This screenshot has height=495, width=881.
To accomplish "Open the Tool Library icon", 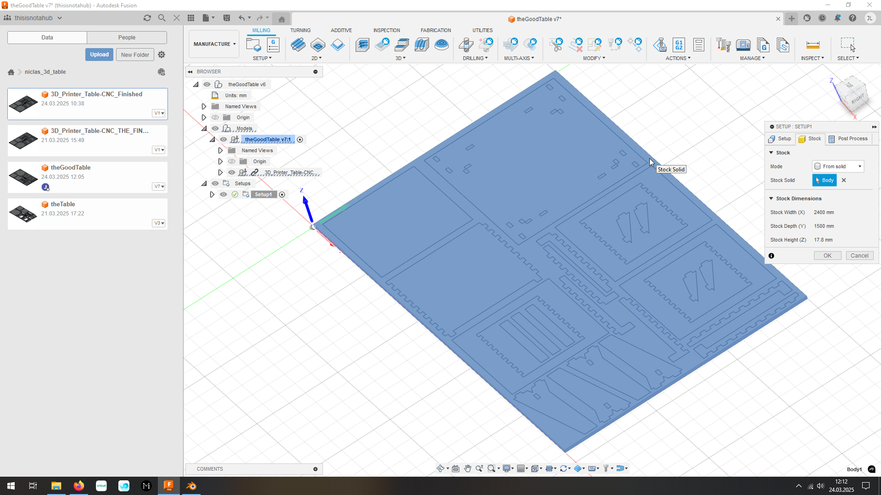I will click(x=724, y=45).
